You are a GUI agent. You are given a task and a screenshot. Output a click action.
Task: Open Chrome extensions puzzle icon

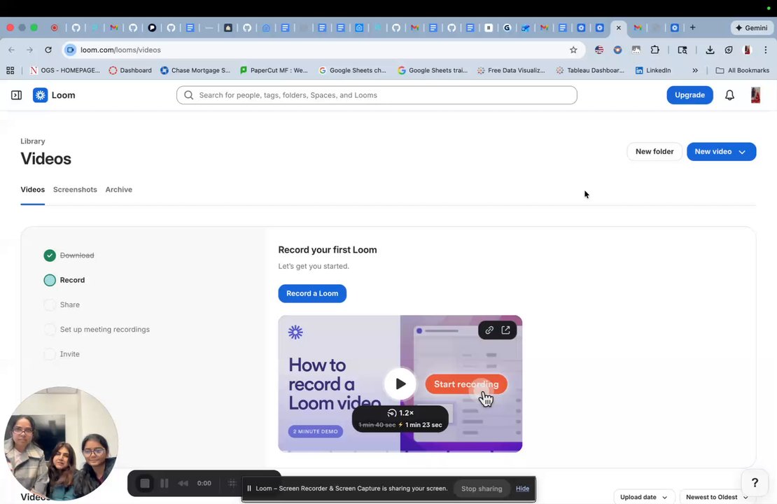click(x=654, y=50)
